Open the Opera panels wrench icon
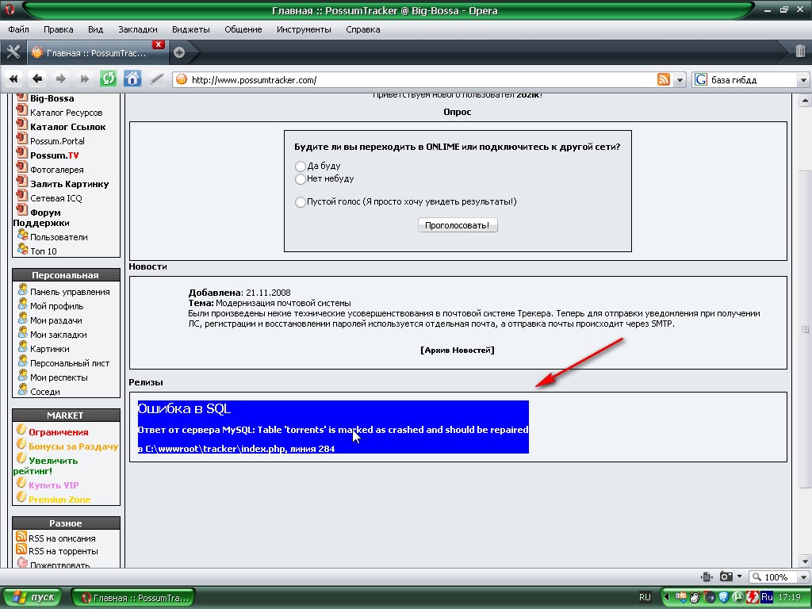This screenshot has width=812, height=609. point(13,52)
